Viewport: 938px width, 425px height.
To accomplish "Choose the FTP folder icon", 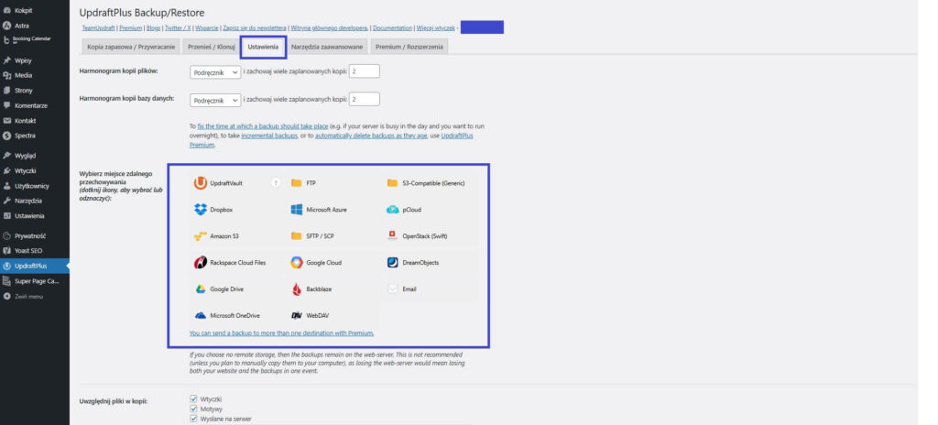I will [296, 183].
